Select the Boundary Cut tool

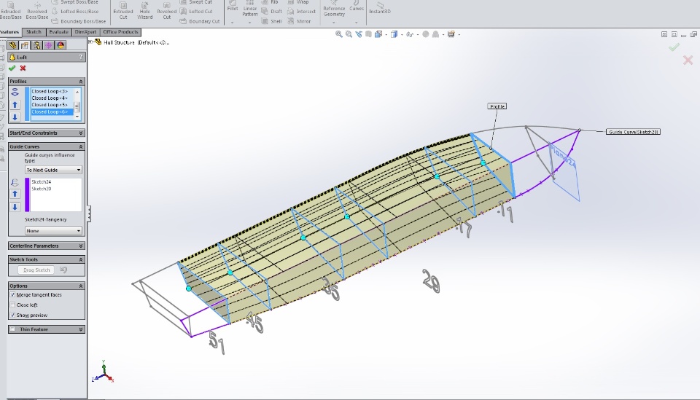coord(200,21)
